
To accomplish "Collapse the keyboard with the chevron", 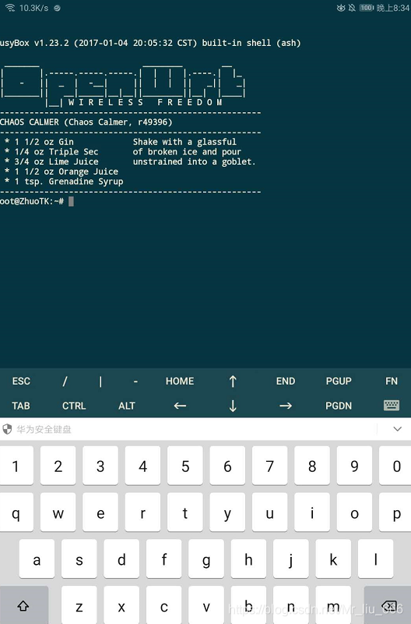I will 397,429.
